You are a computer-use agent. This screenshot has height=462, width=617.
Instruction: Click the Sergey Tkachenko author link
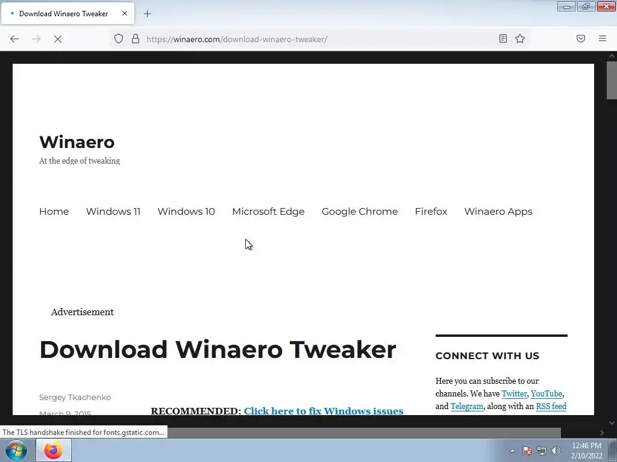coord(75,397)
